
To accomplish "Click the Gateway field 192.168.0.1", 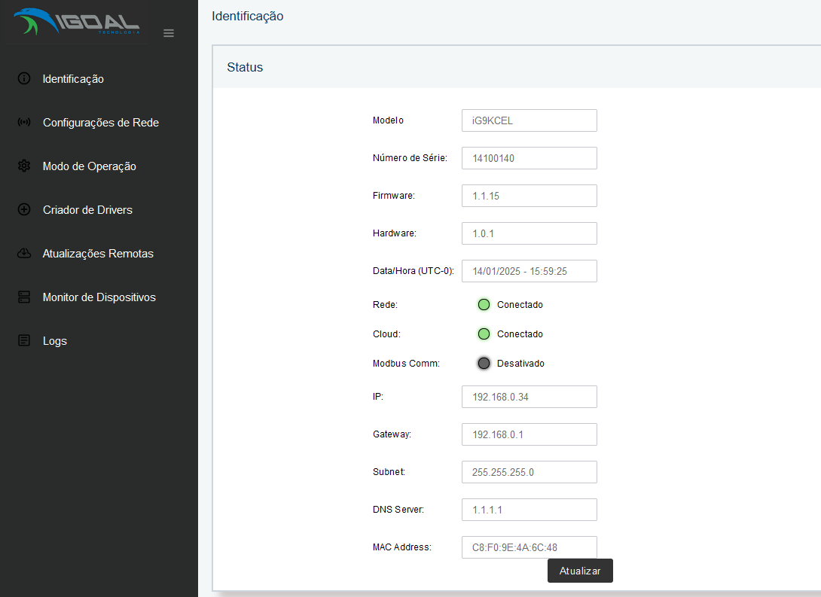I will tap(530, 434).
